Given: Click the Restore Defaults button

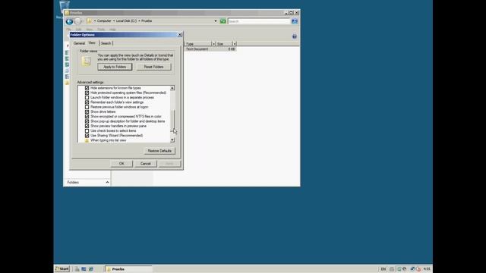Looking at the screenshot, I should coord(159,151).
